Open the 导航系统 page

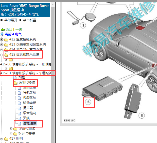[29, 93]
